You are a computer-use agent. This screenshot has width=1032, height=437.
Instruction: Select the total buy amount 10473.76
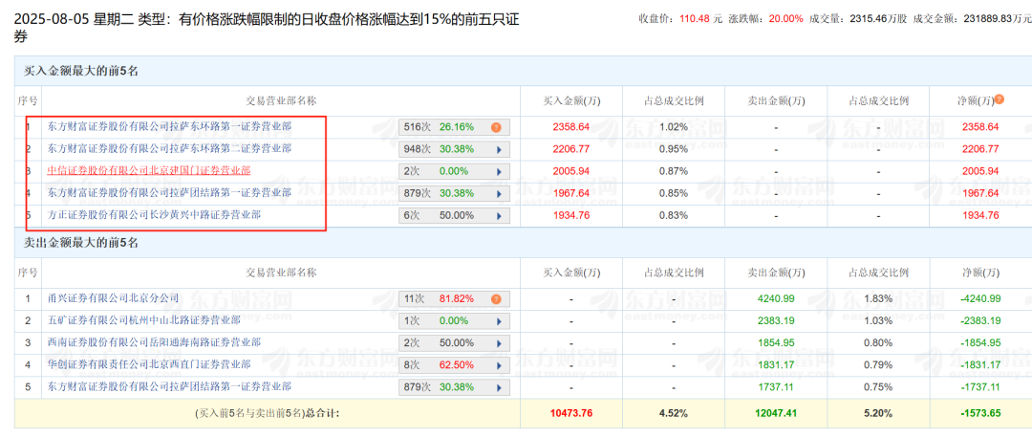click(571, 414)
